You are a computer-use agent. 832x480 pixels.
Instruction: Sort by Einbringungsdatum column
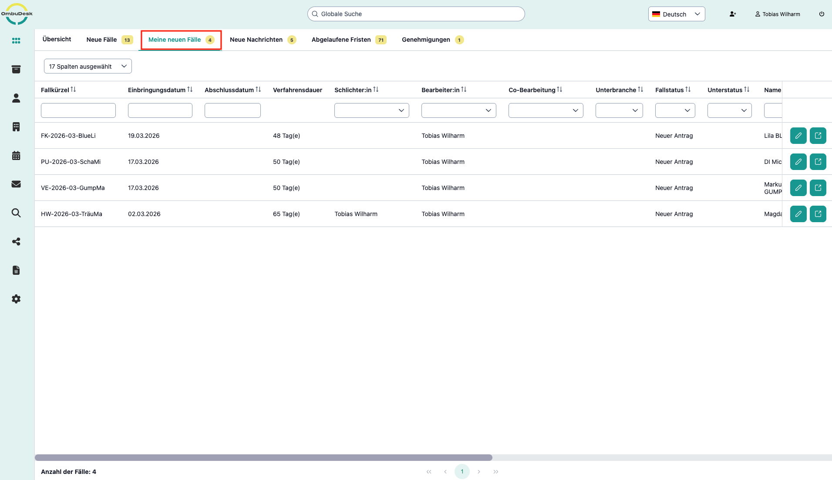point(190,90)
